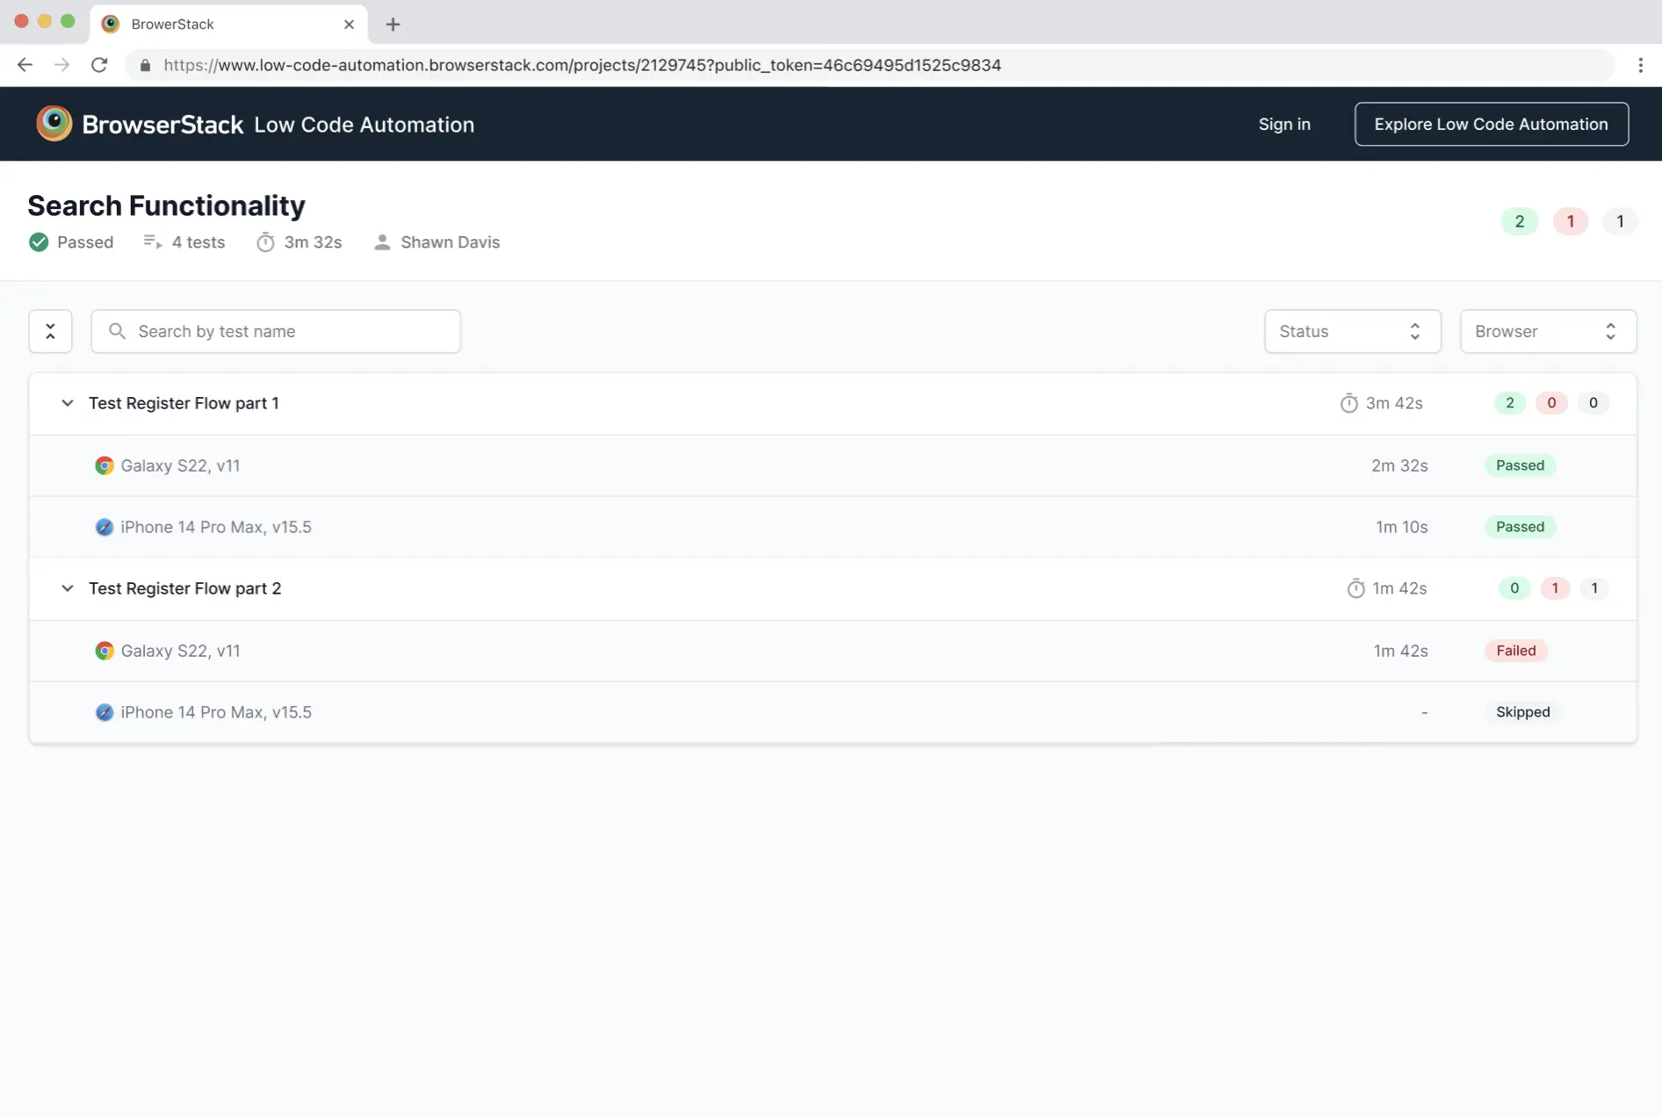The image size is (1662, 1117).
Task: Open the Status filter dropdown
Action: (x=1352, y=331)
